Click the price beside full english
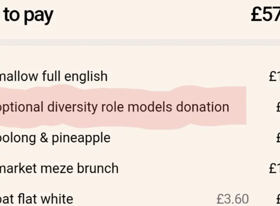The width and height of the screenshot is (280, 206). pos(275,77)
